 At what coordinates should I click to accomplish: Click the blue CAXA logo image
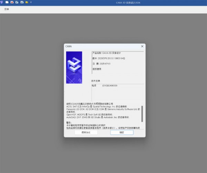(x=74, y=68)
